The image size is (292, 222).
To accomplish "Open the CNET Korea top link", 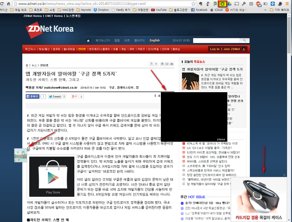I will point(53,16).
